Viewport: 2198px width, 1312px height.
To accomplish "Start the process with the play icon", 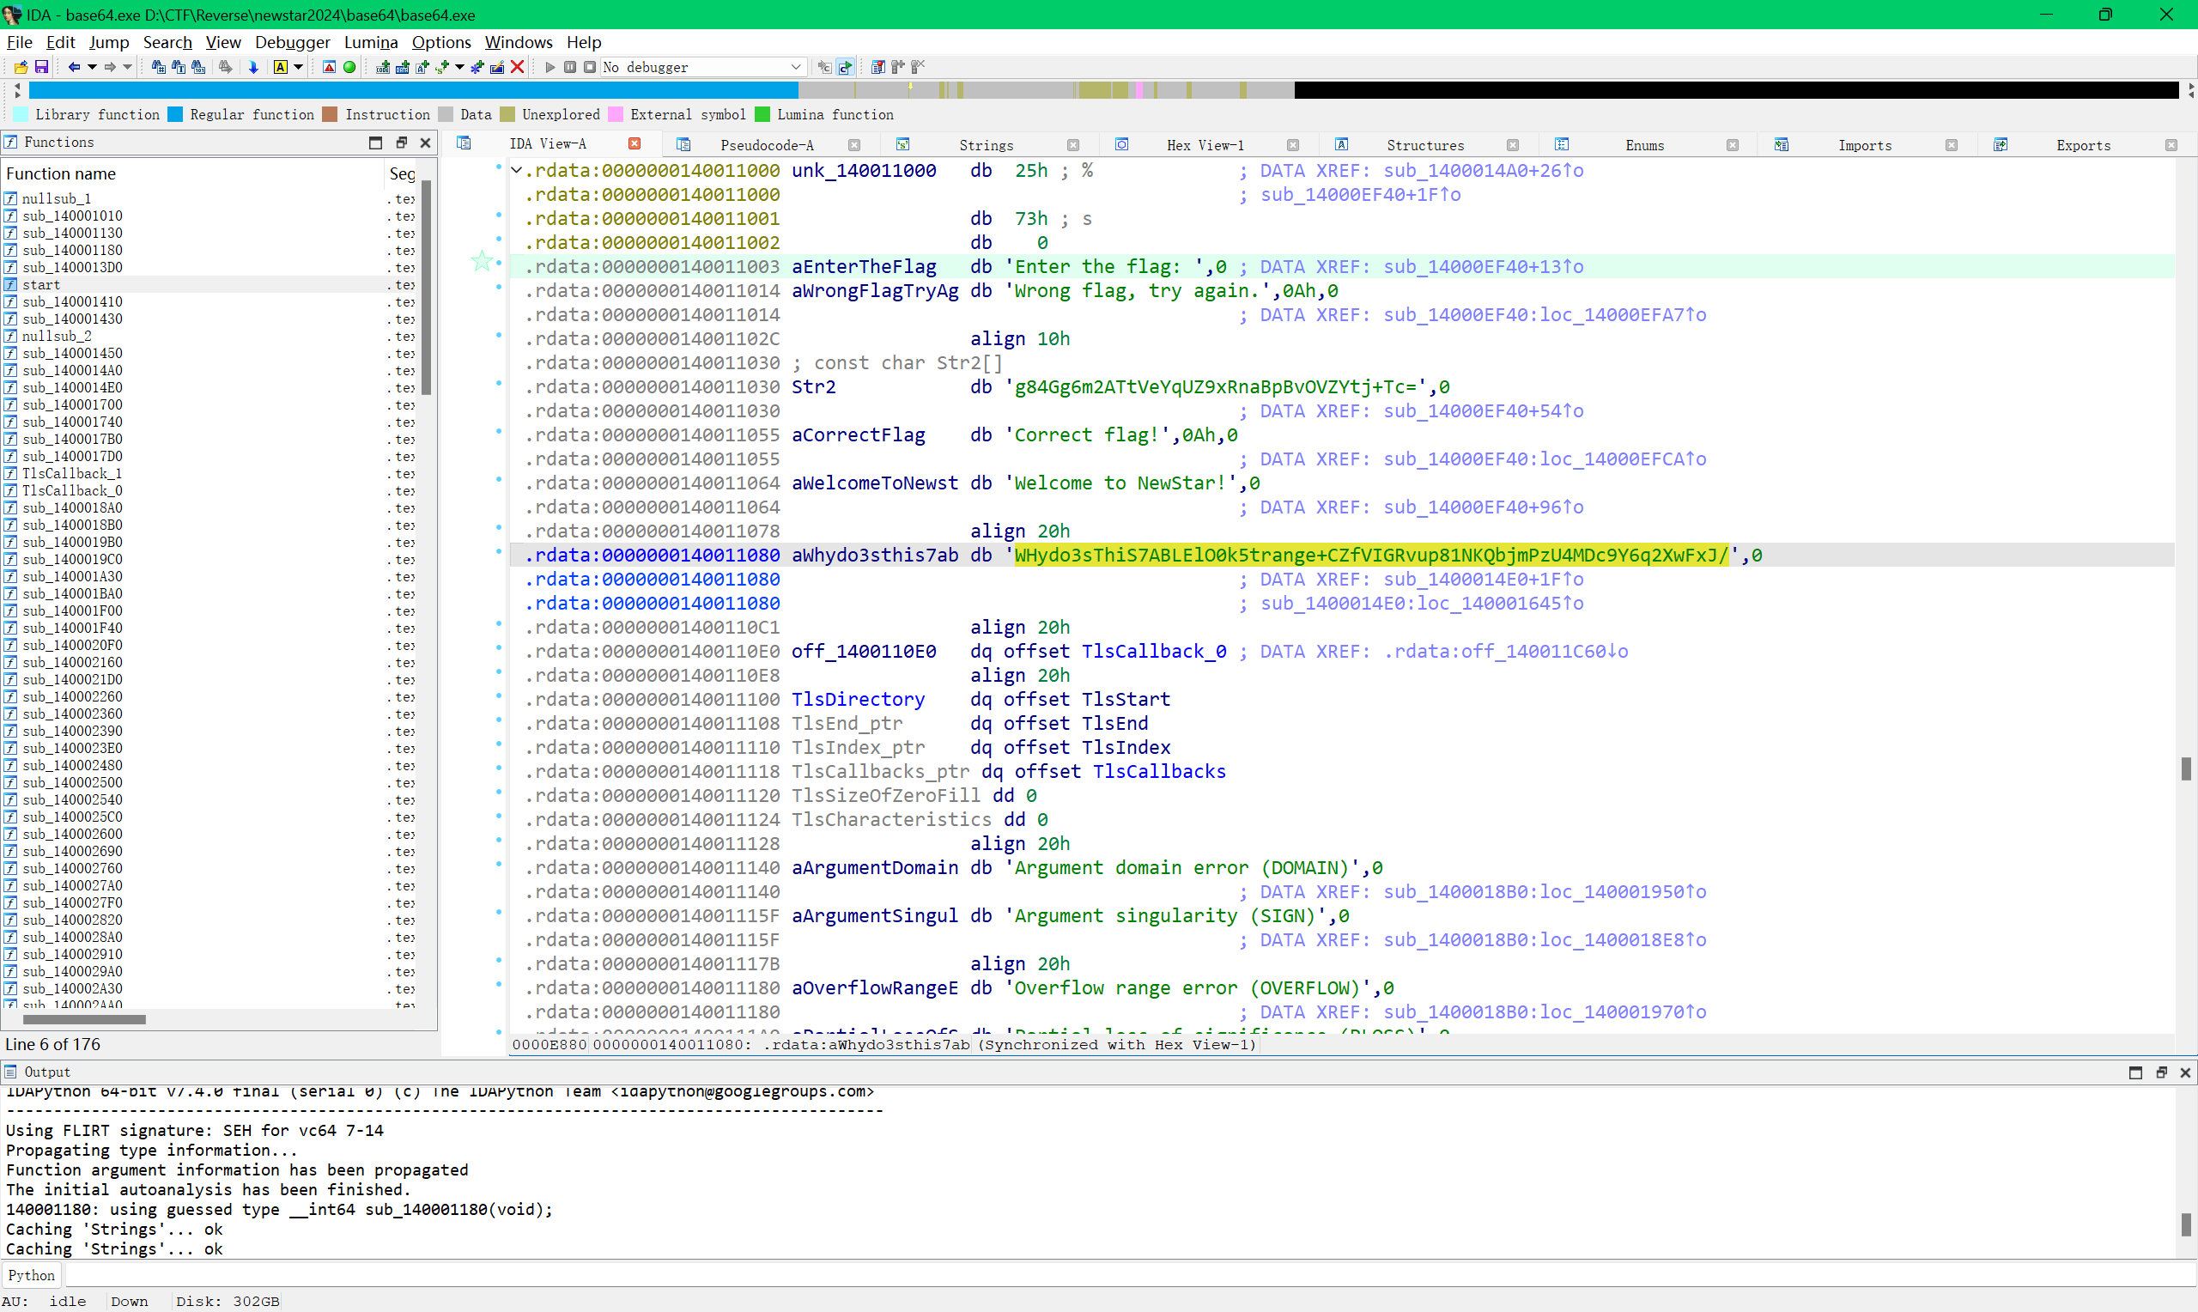I will (549, 67).
